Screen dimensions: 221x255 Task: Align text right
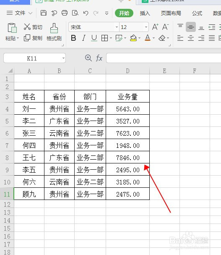(201, 38)
